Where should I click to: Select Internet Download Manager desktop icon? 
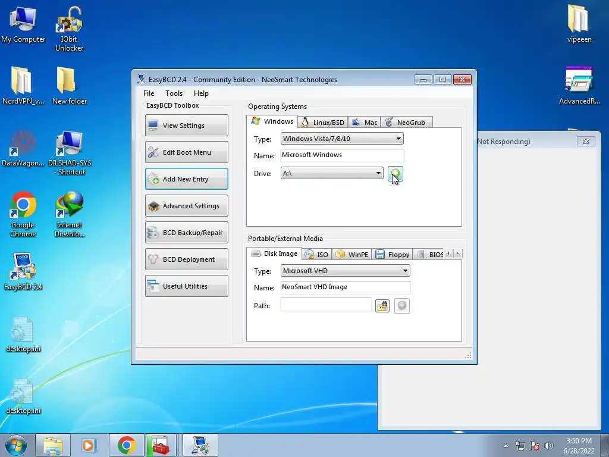[69, 214]
